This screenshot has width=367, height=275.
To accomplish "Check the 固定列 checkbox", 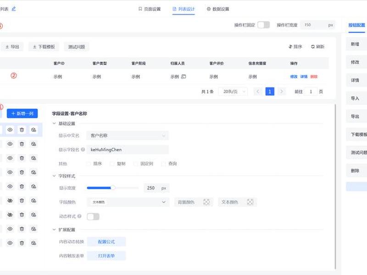I will pos(136,164).
